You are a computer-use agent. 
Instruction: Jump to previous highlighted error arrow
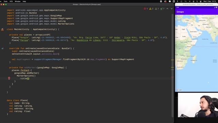tap(167, 9)
